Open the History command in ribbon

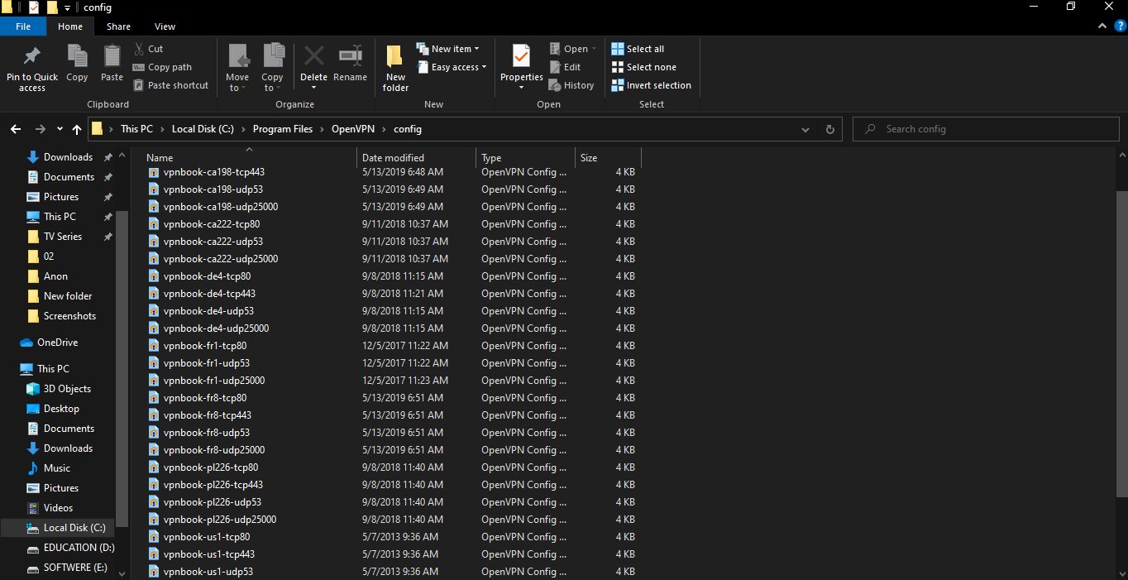coord(571,85)
